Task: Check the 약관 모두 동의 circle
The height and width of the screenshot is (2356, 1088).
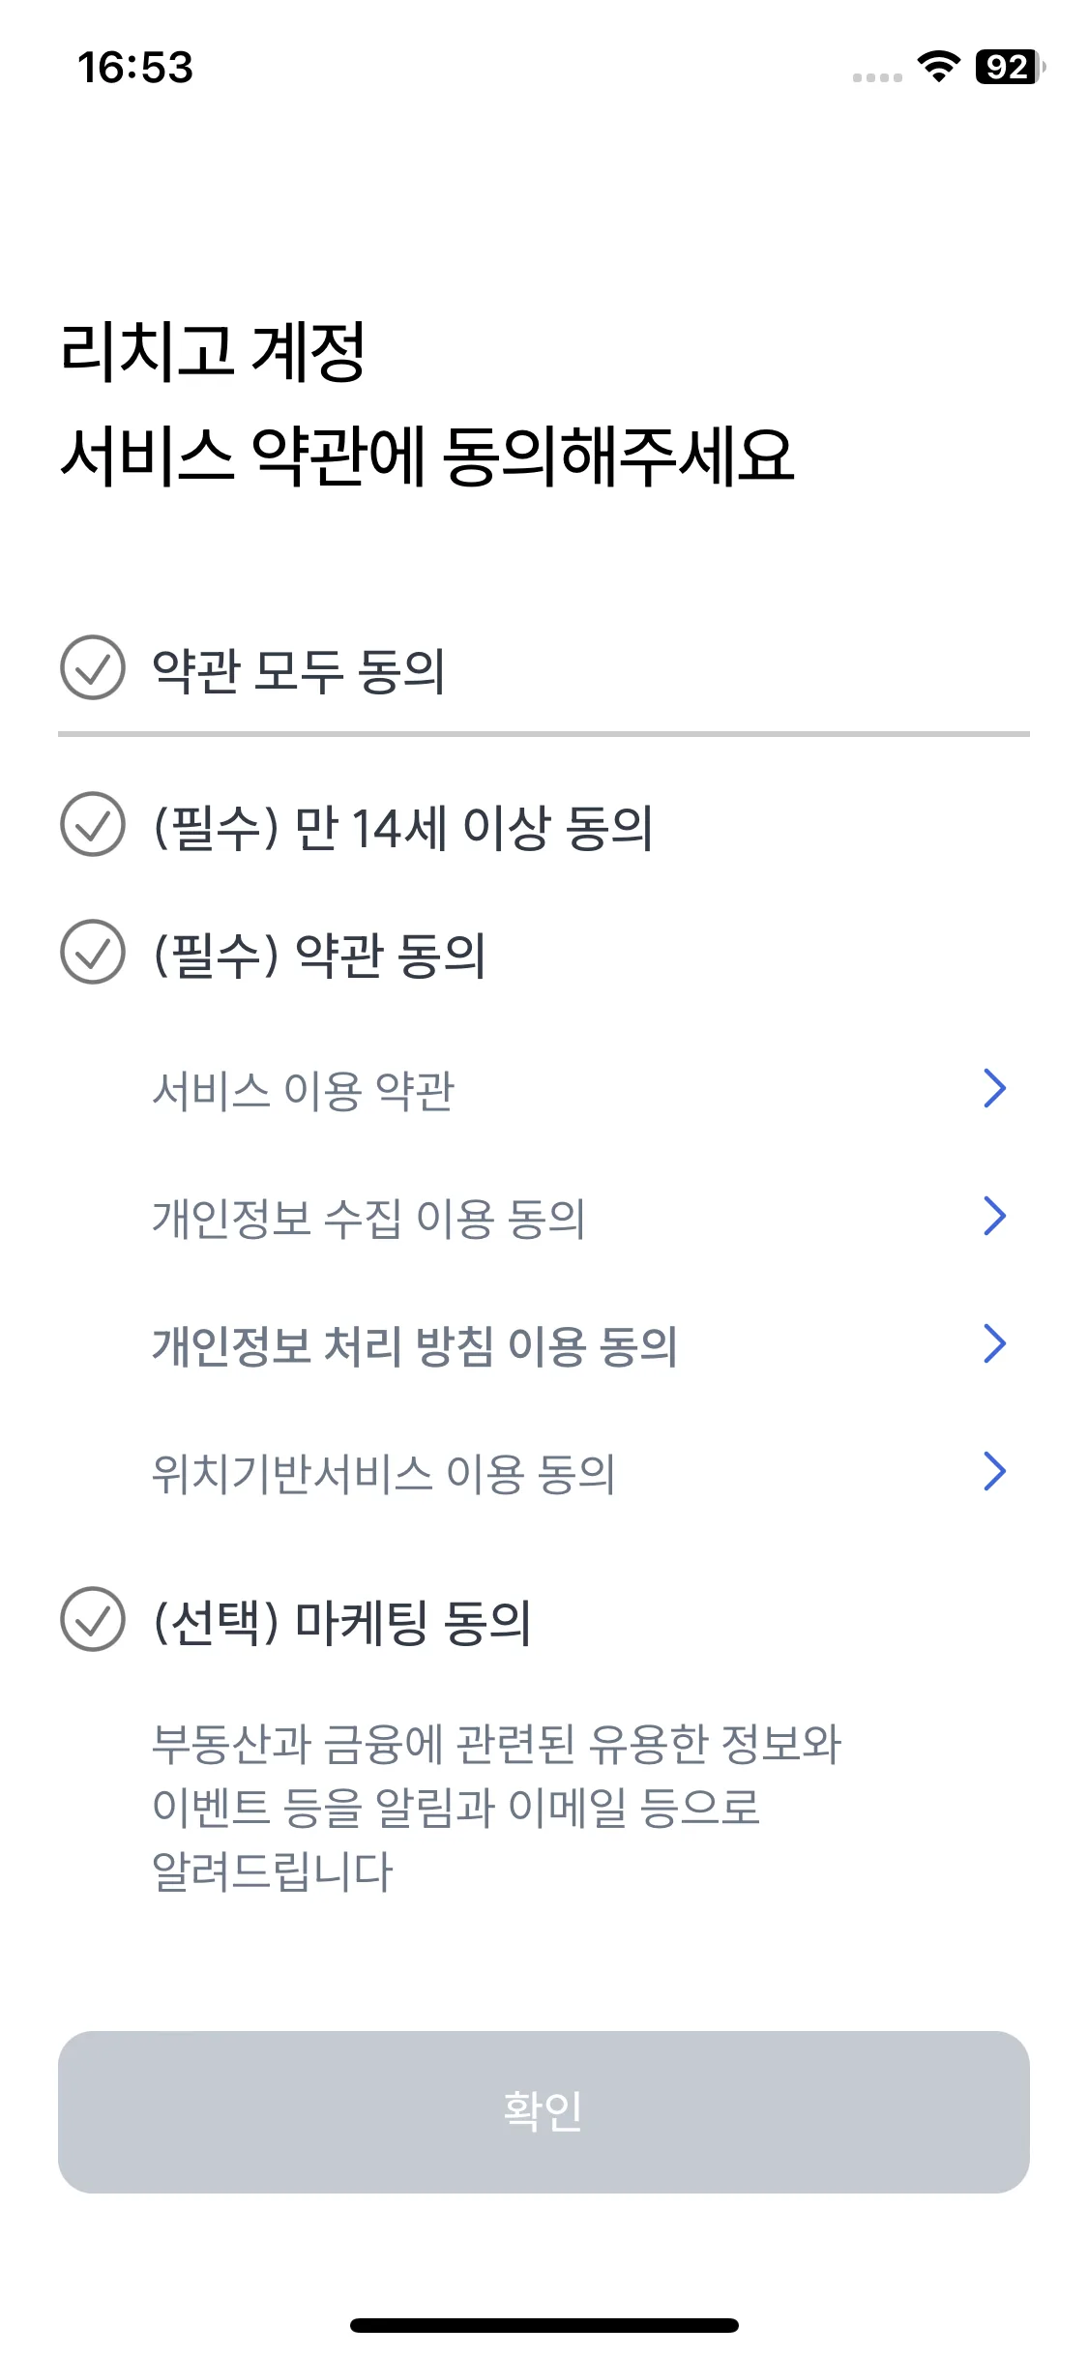Action: tap(93, 667)
